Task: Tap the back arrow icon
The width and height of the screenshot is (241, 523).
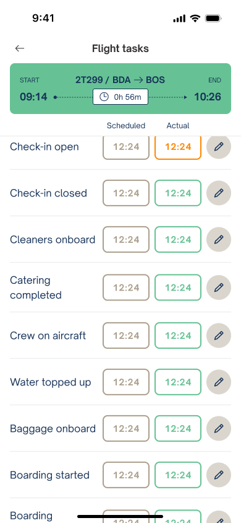Action: click(20, 48)
